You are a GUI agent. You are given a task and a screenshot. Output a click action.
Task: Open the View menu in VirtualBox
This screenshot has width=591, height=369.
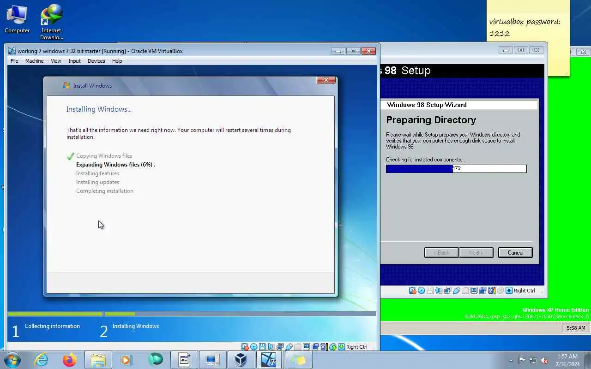click(x=56, y=61)
